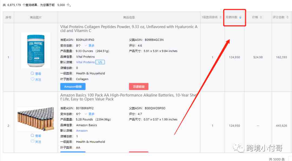Click the 商品信息 column header

[x=129, y=17]
